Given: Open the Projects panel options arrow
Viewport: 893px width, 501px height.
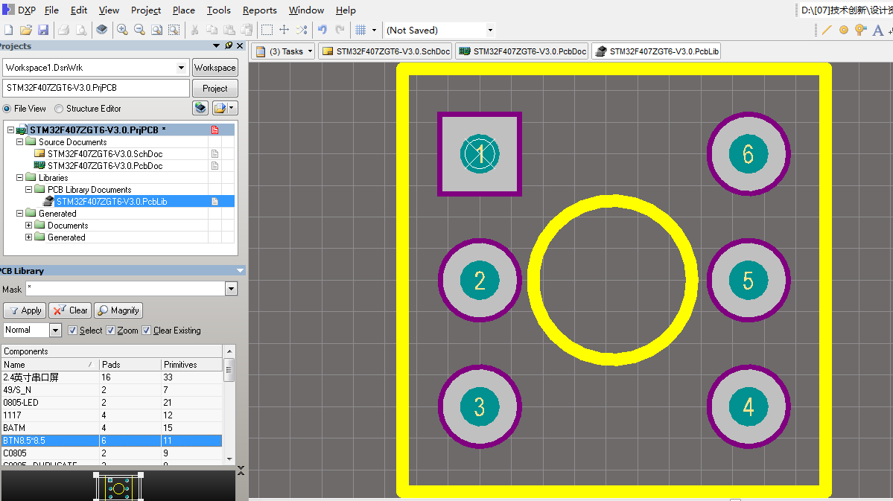Looking at the screenshot, I should click(x=217, y=45).
